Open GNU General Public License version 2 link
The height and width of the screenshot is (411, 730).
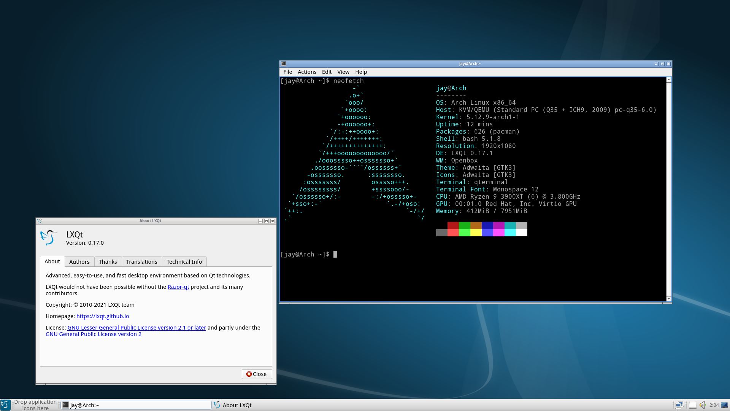pos(94,334)
